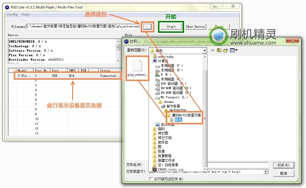Open the 文件类型 file type dropdown
The image size is (306, 188).
pyautogui.click(x=266, y=172)
